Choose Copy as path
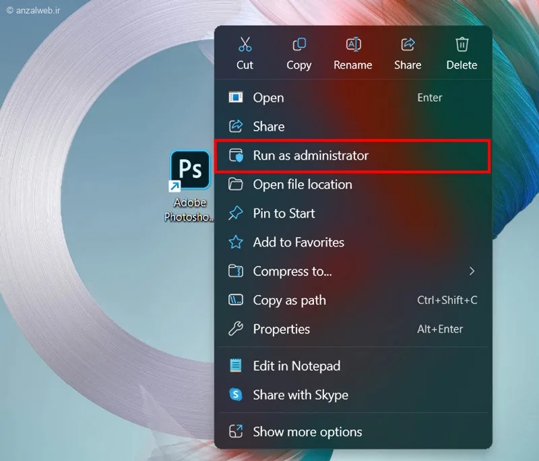The width and height of the screenshot is (539, 461). coord(353,300)
